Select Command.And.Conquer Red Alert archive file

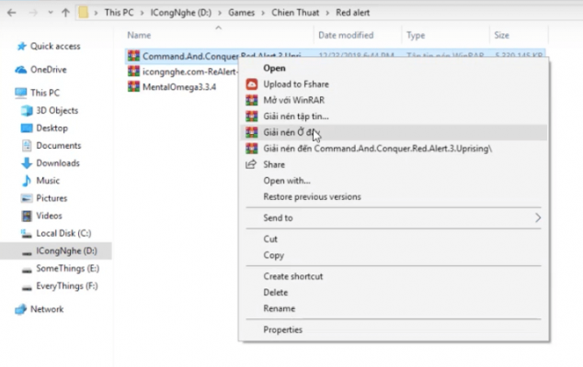222,56
